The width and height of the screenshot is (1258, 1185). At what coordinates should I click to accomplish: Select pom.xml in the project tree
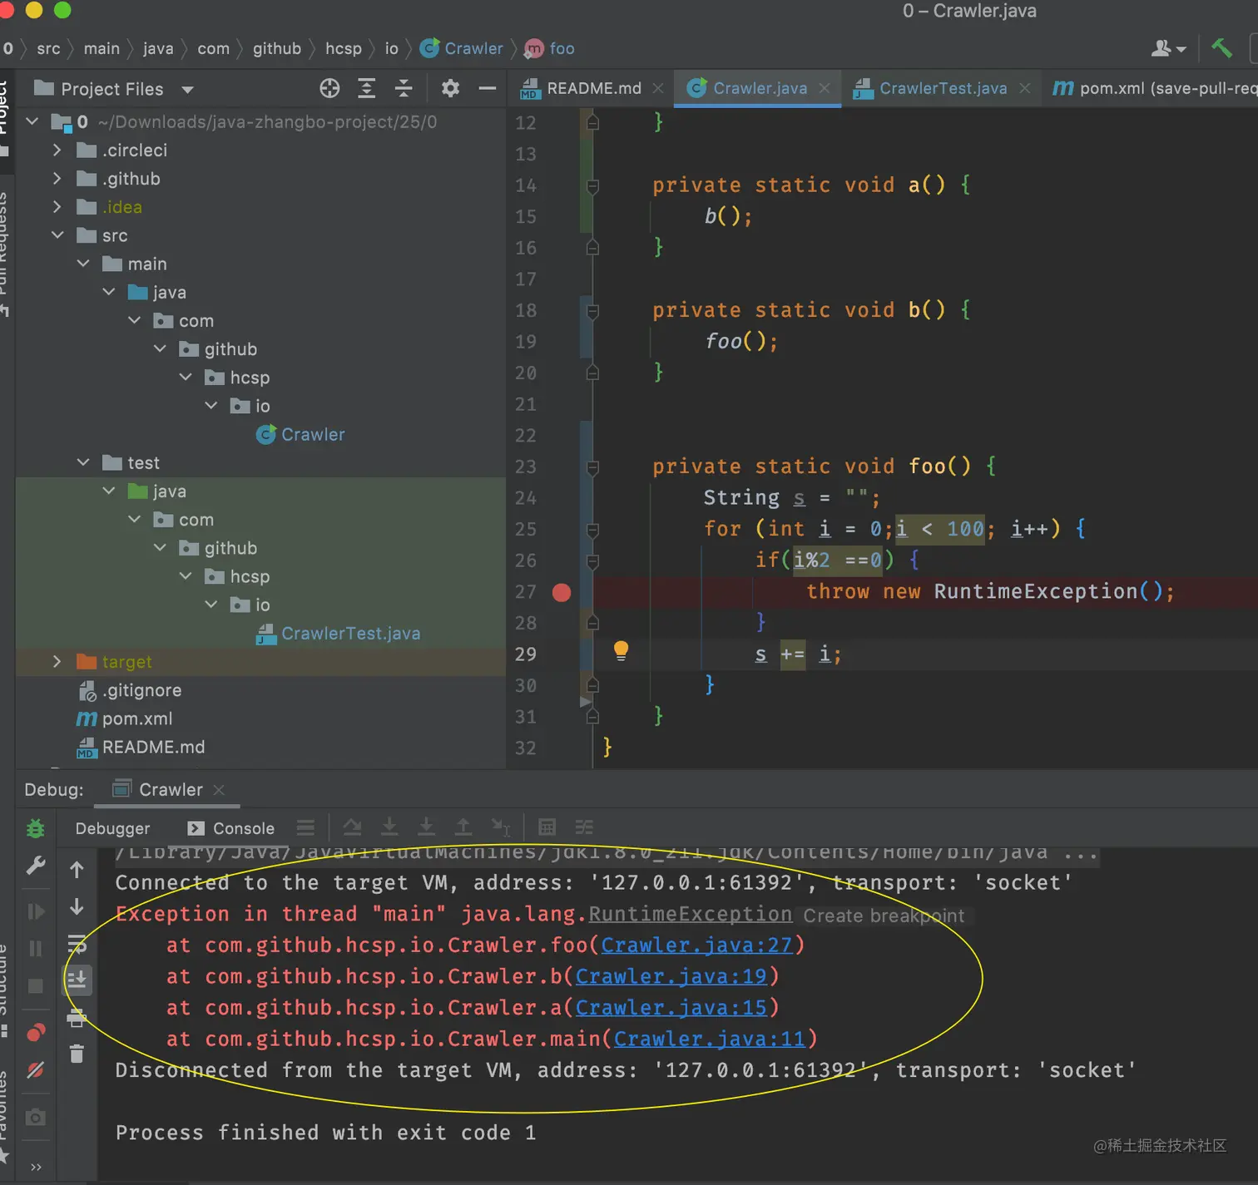click(x=136, y=718)
